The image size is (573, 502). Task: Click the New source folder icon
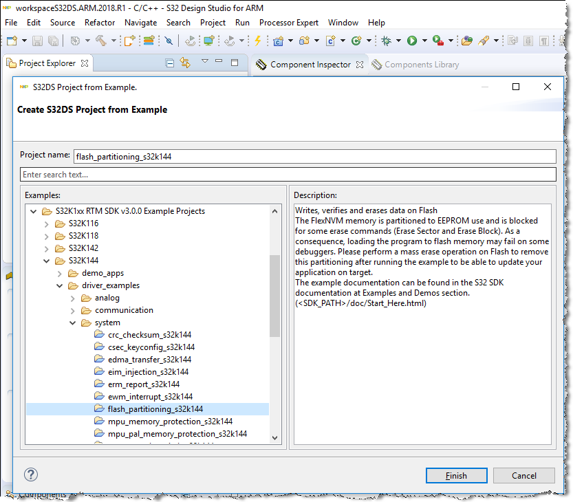(x=305, y=41)
